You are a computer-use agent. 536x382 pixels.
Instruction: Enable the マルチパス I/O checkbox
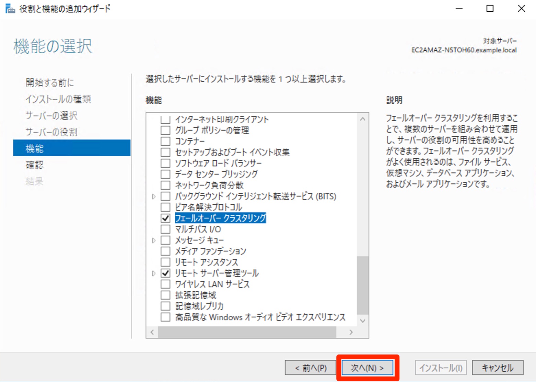coord(165,229)
